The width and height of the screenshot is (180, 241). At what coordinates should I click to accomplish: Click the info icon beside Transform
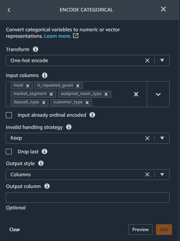click(x=36, y=49)
